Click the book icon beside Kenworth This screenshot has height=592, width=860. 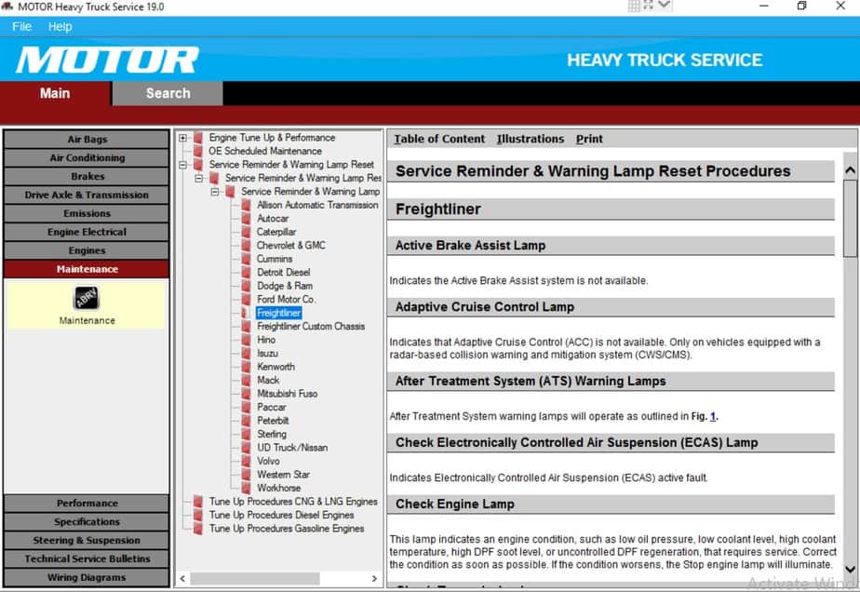click(x=247, y=367)
